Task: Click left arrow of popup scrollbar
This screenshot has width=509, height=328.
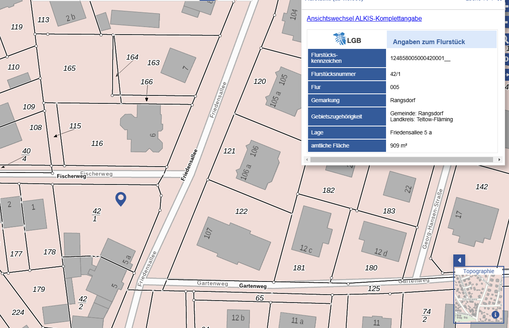Action: (x=306, y=160)
